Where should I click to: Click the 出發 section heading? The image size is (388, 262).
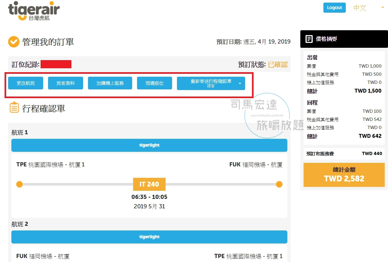[x=312, y=58]
